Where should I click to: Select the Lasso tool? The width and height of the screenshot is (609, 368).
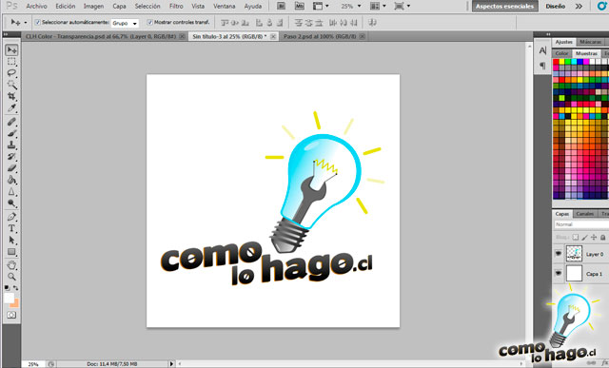coord(11,73)
